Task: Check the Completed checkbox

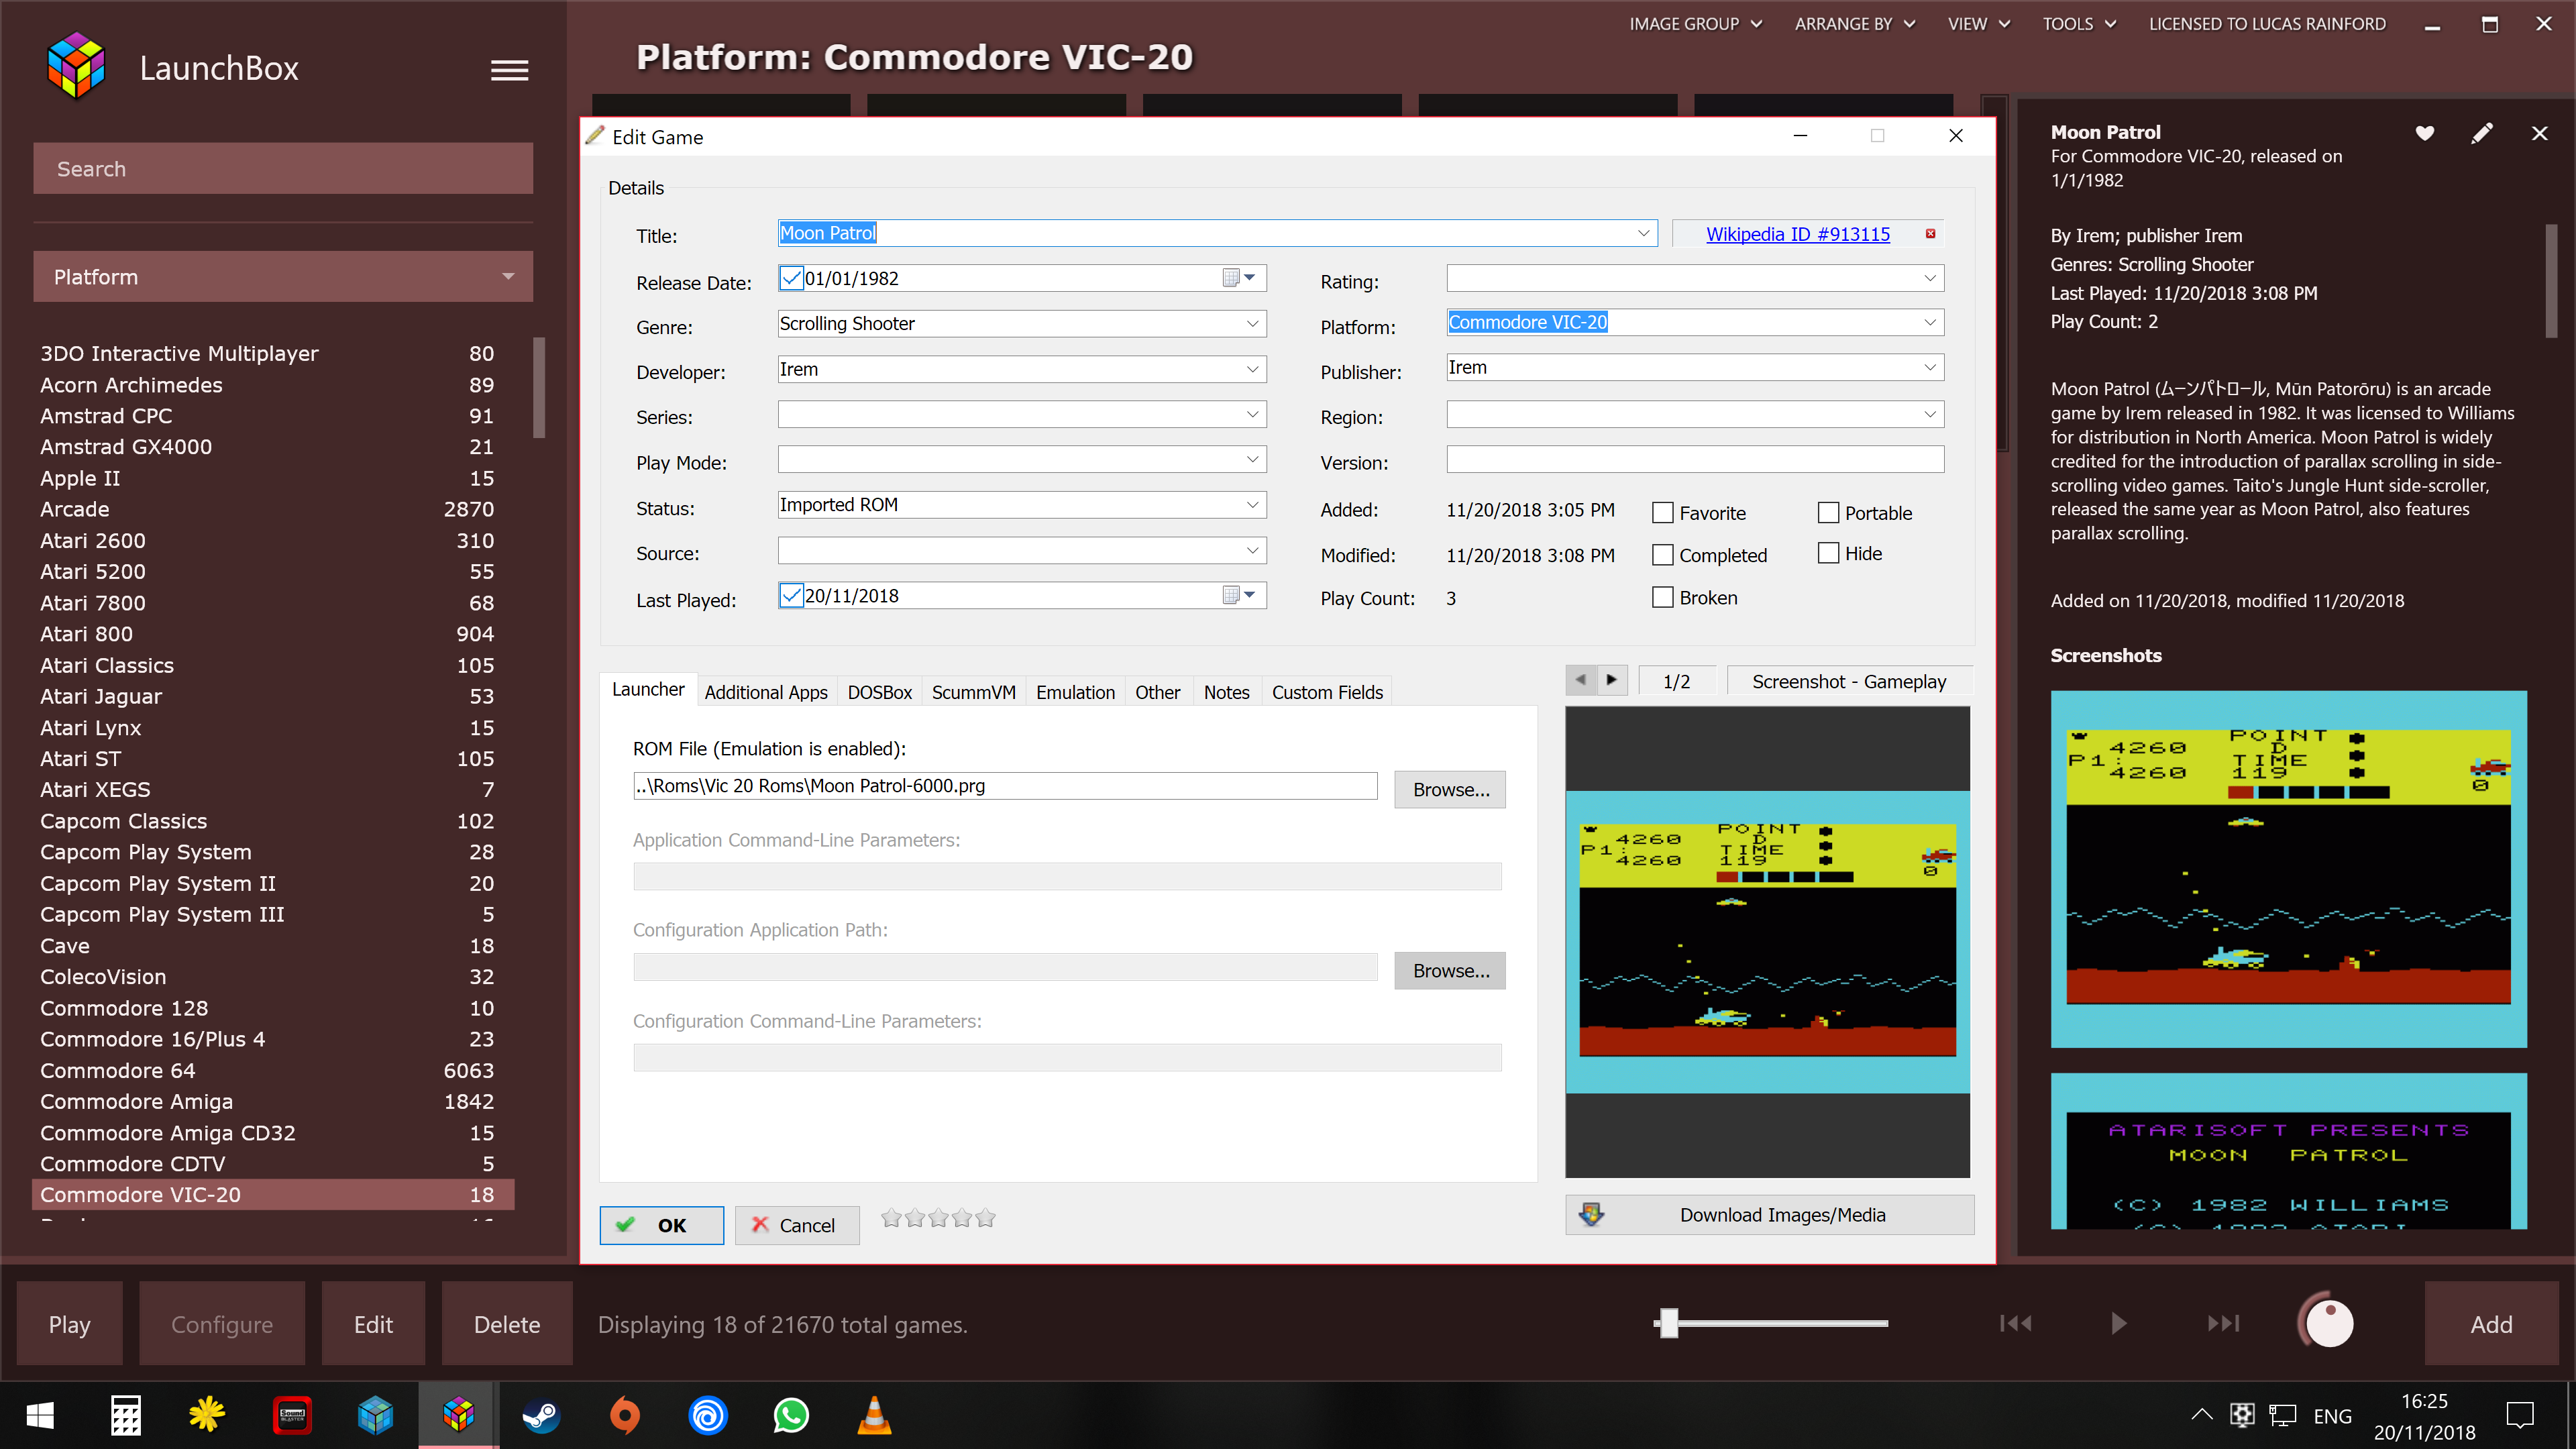Action: coord(1662,555)
